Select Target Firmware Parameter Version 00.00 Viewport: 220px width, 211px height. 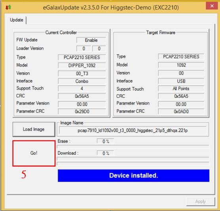coord(181,104)
